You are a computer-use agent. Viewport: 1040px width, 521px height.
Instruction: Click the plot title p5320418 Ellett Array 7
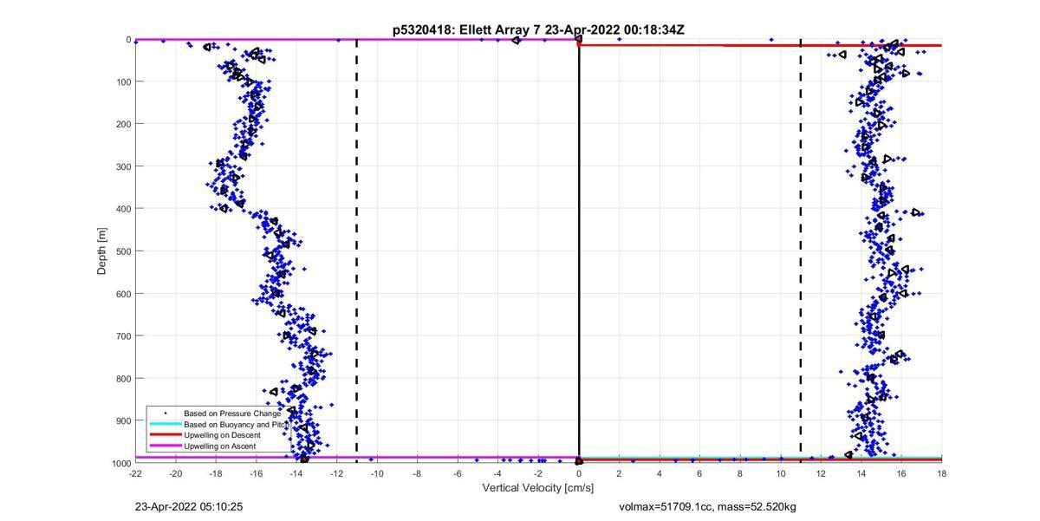point(538,30)
